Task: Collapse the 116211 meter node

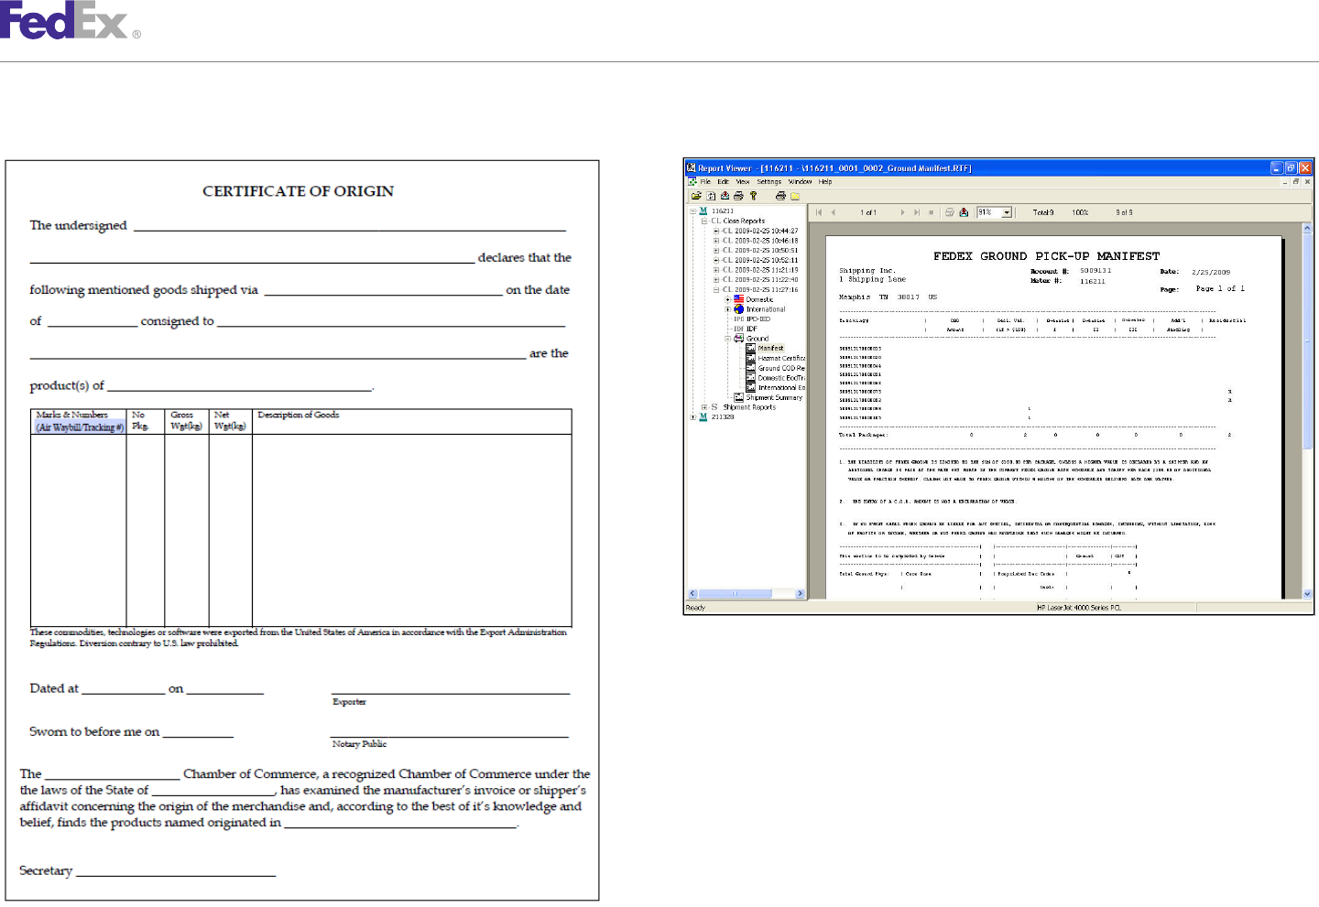Action: pos(692,211)
